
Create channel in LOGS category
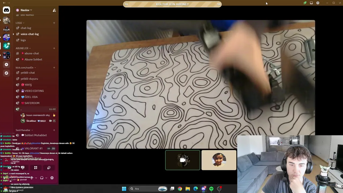pyautogui.click(x=54, y=23)
